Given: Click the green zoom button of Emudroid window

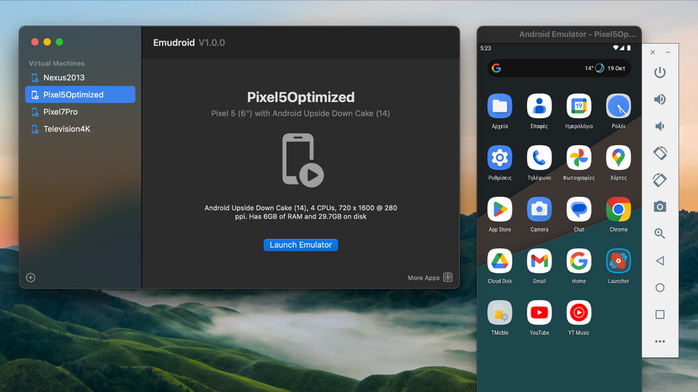Looking at the screenshot, I should (x=59, y=42).
